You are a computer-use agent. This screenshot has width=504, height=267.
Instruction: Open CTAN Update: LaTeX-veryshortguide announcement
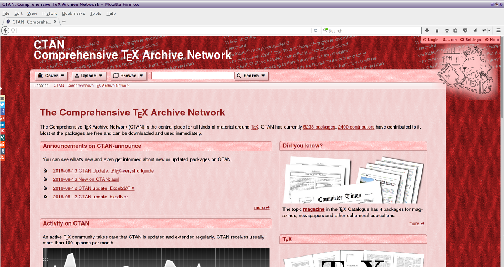103,170
